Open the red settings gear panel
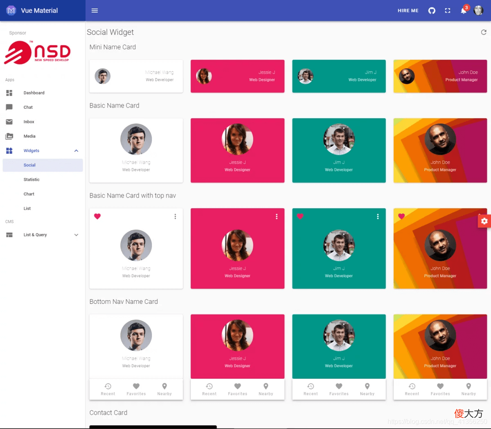 point(484,221)
